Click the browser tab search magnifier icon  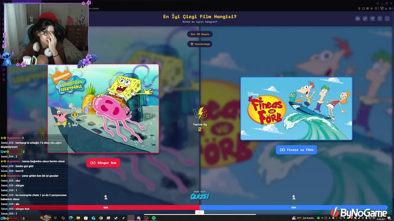click(x=378, y=3)
